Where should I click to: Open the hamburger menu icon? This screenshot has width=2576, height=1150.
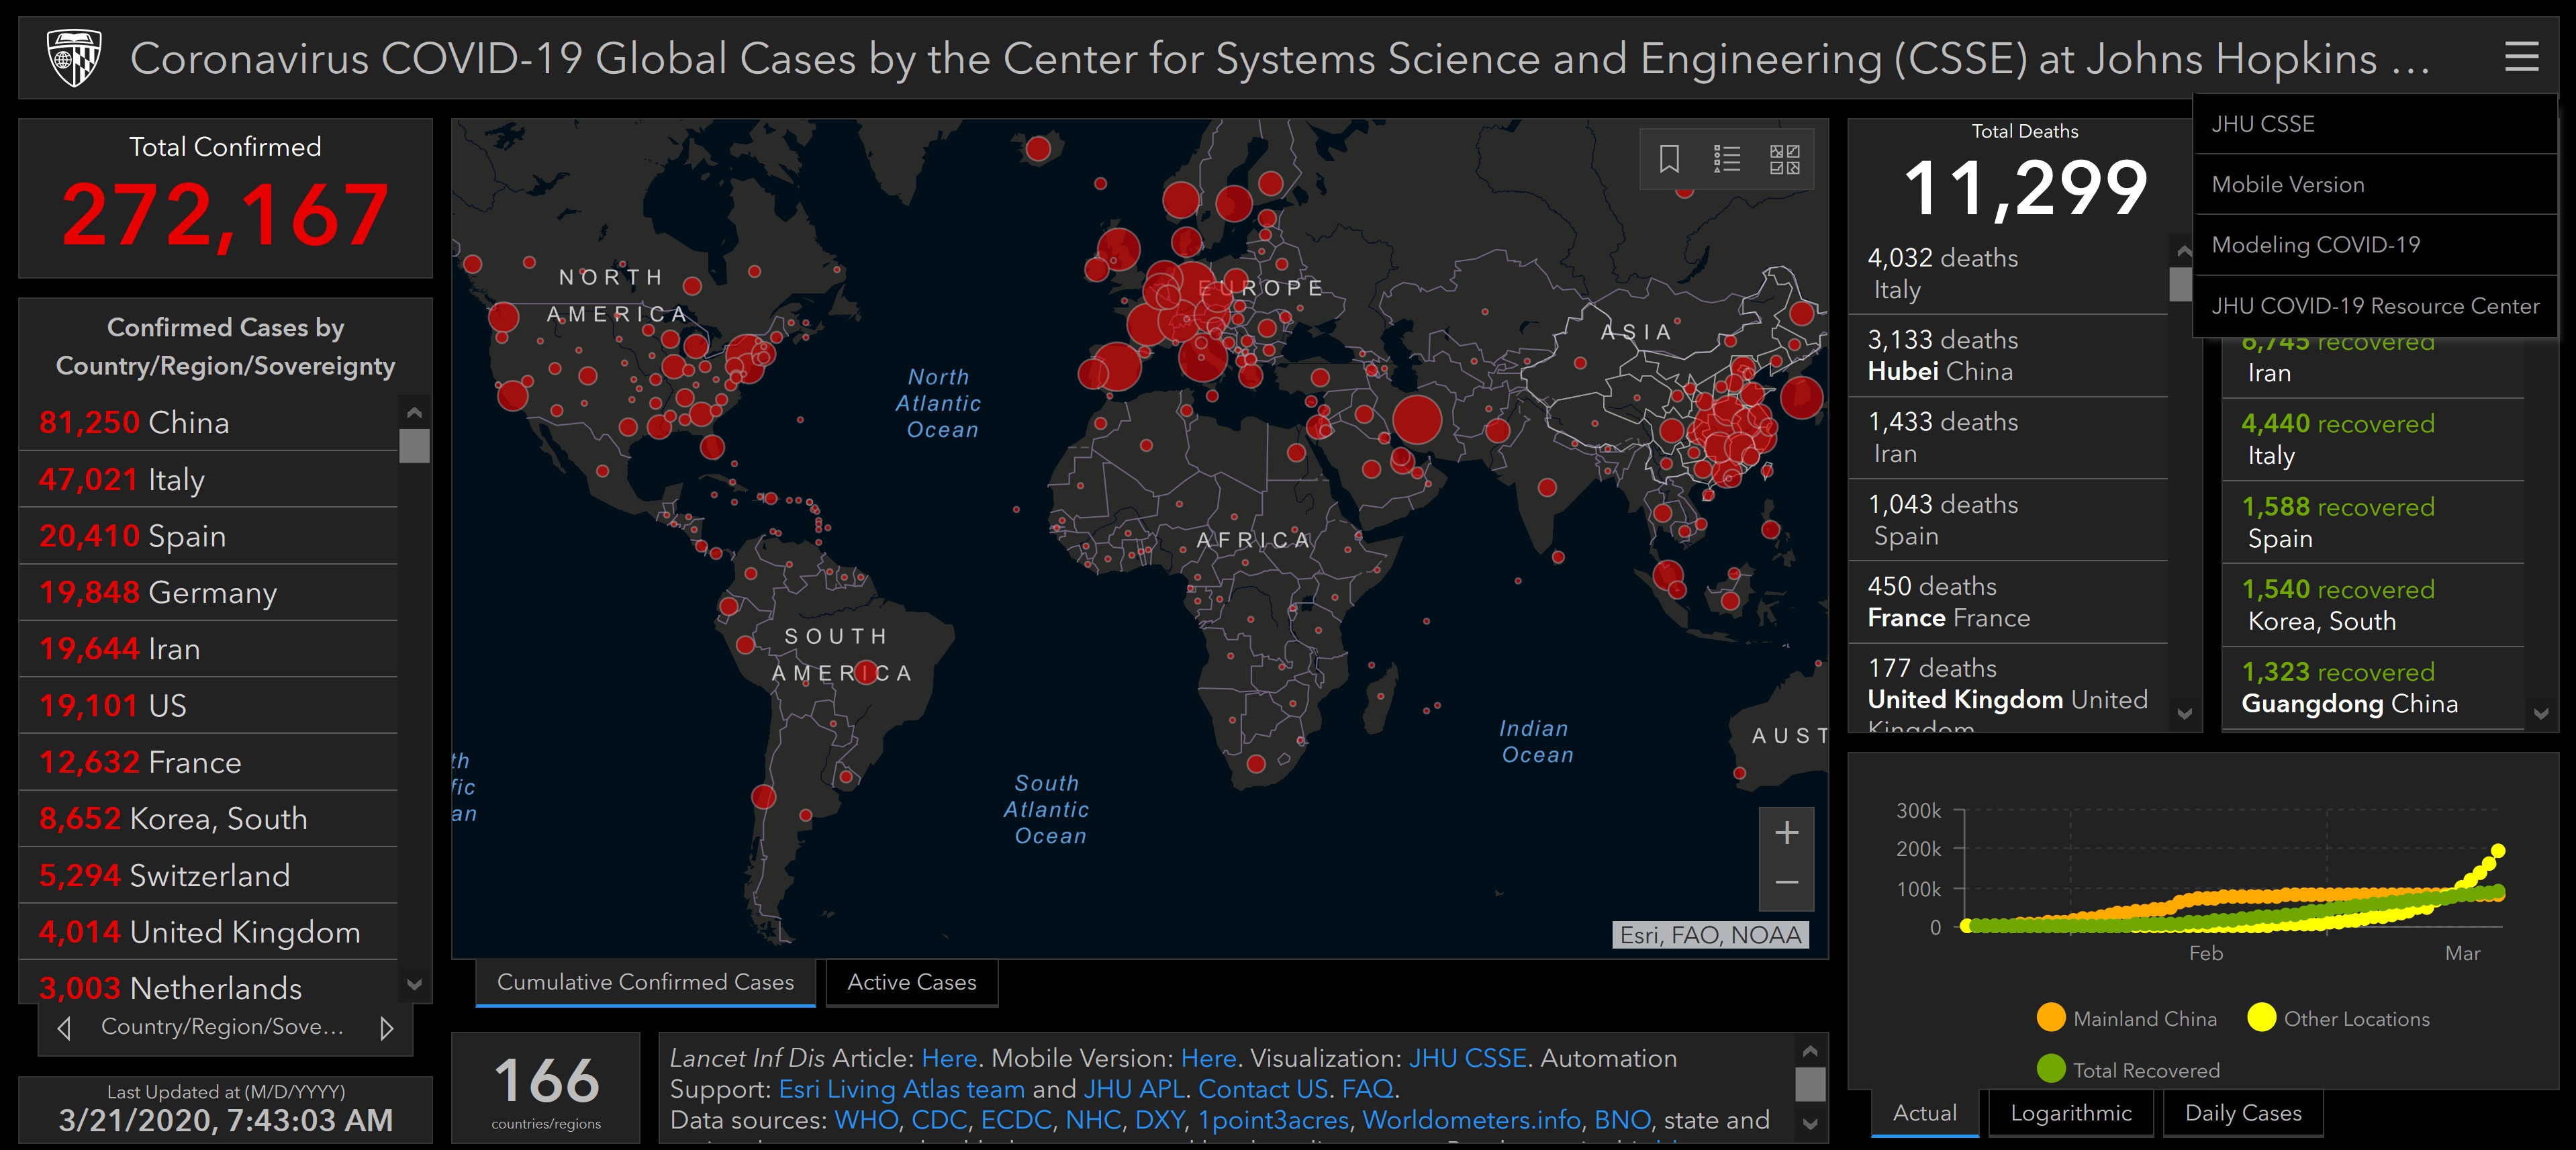2521,57
